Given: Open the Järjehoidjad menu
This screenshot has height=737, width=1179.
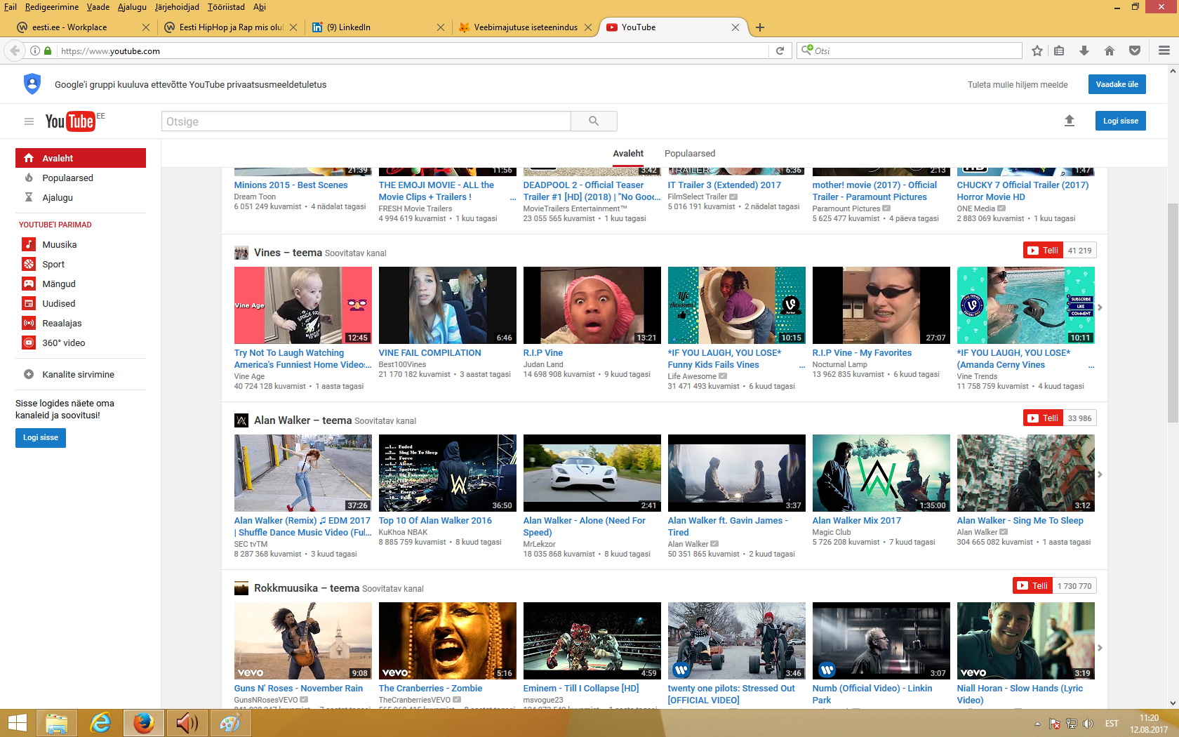Looking at the screenshot, I should pyautogui.click(x=177, y=7).
